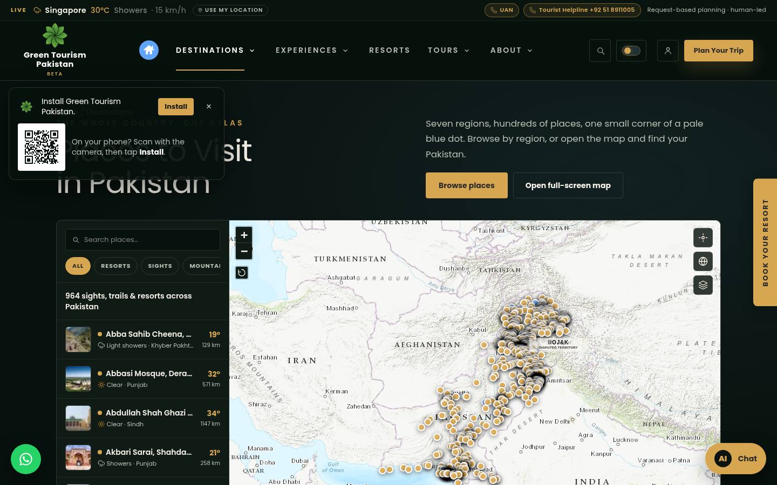Dismiss the install prompt

209,107
